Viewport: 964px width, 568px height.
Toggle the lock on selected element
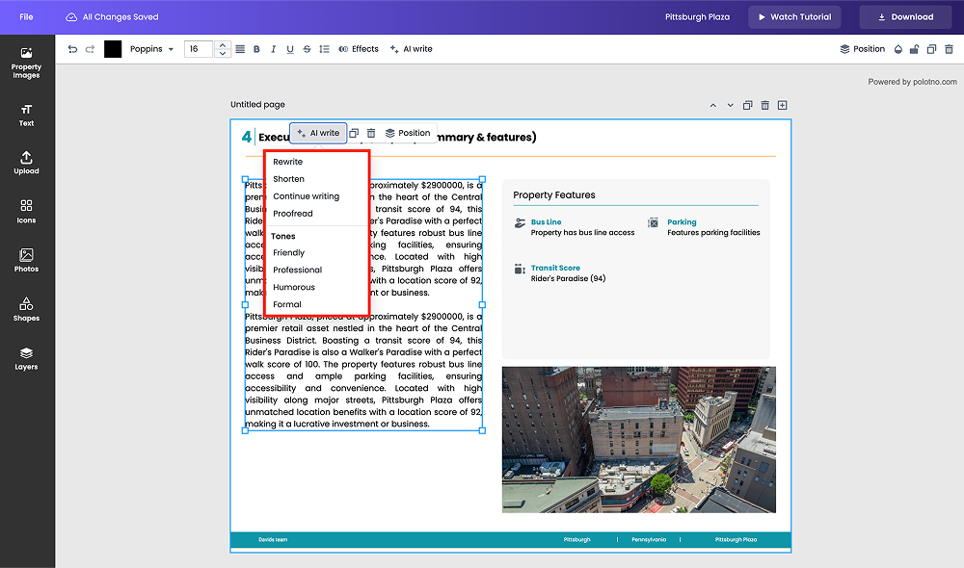pyautogui.click(x=915, y=49)
